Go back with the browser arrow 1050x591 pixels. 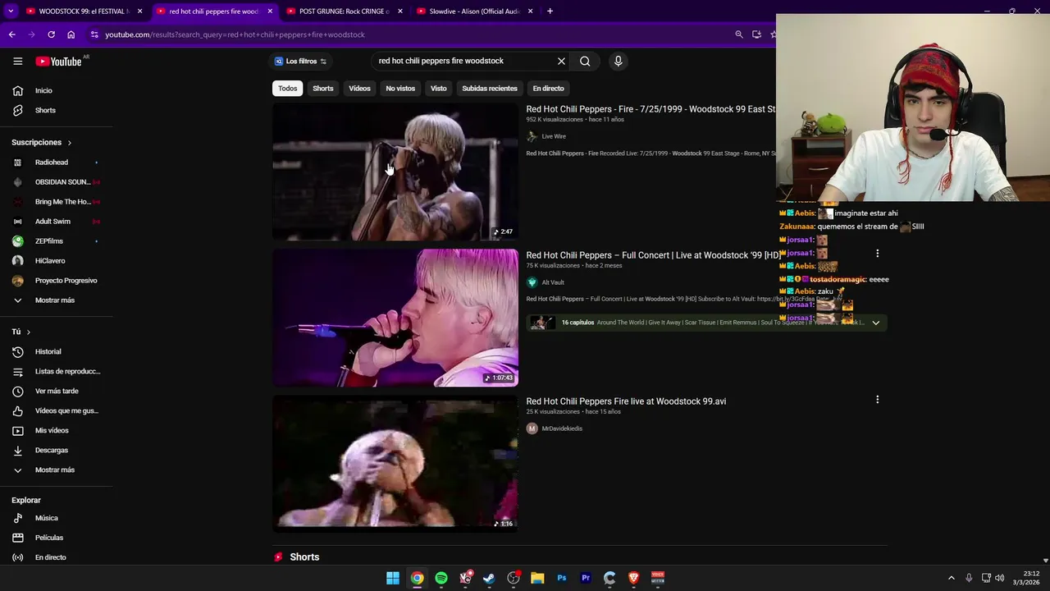pyautogui.click(x=11, y=34)
